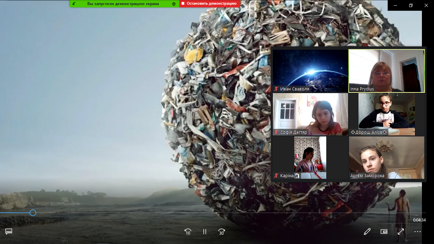Click muted mic icon beside Иван Сваволя
This screenshot has width=434, height=244.
(x=277, y=89)
